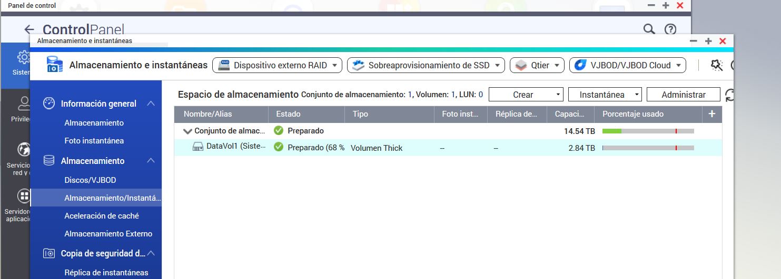Screen dimensions: 781x279
Task: Open the help question mark icon
Action: coord(670,29)
